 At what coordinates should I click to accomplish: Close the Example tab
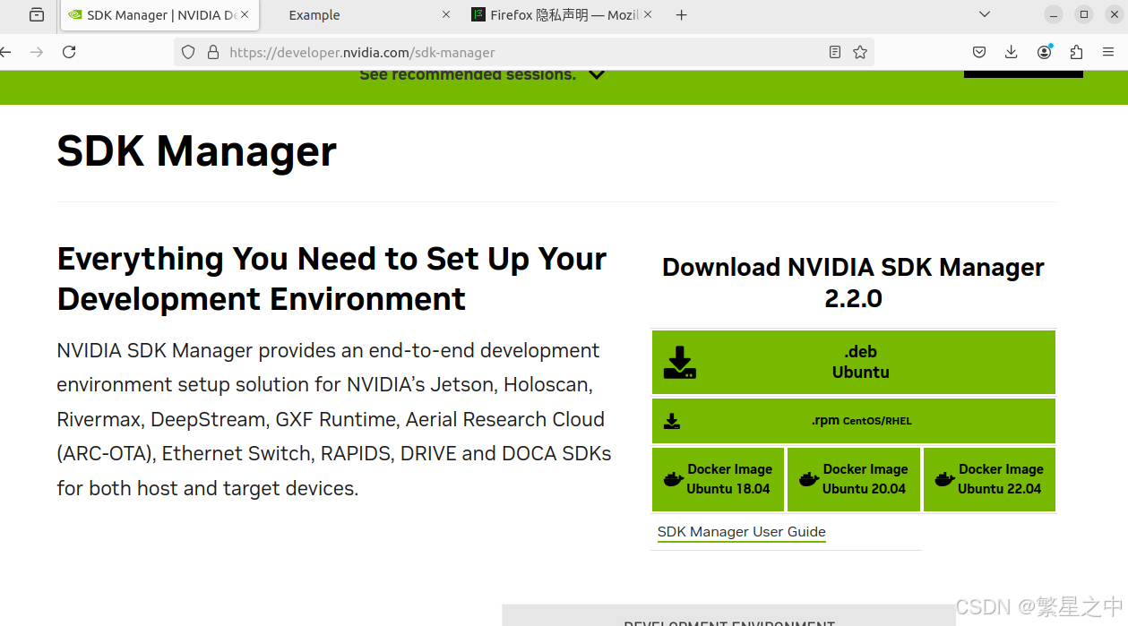(x=446, y=15)
